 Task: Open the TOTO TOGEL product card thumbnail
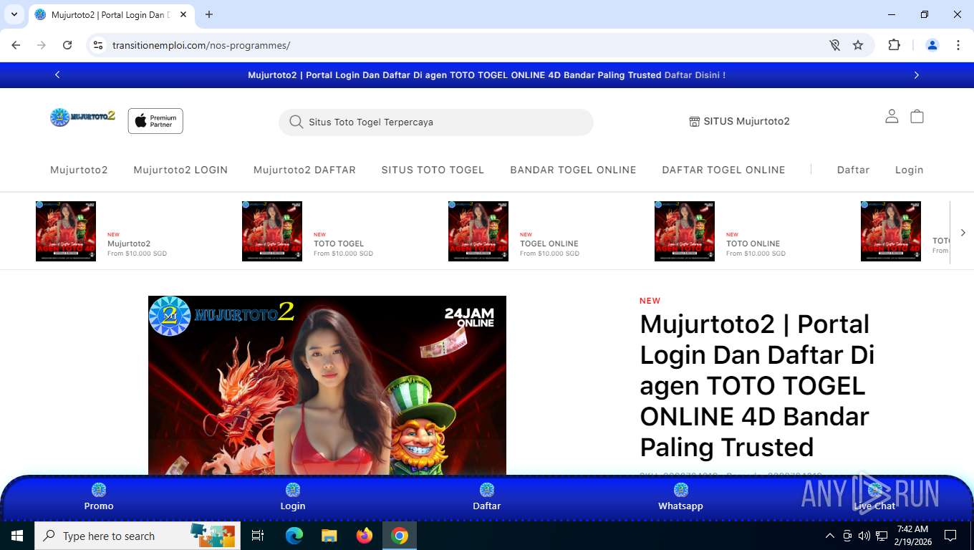coord(272,231)
